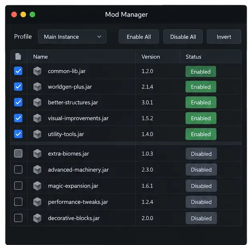
Task: Open the Main Instance profile dropdown
Action: tap(72, 37)
